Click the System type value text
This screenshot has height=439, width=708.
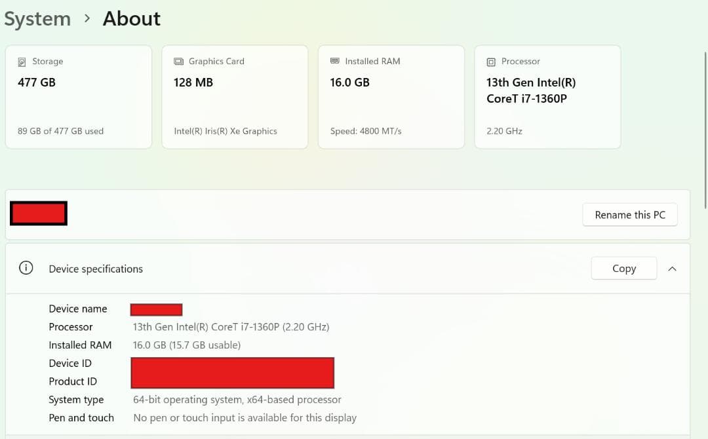[237, 400]
